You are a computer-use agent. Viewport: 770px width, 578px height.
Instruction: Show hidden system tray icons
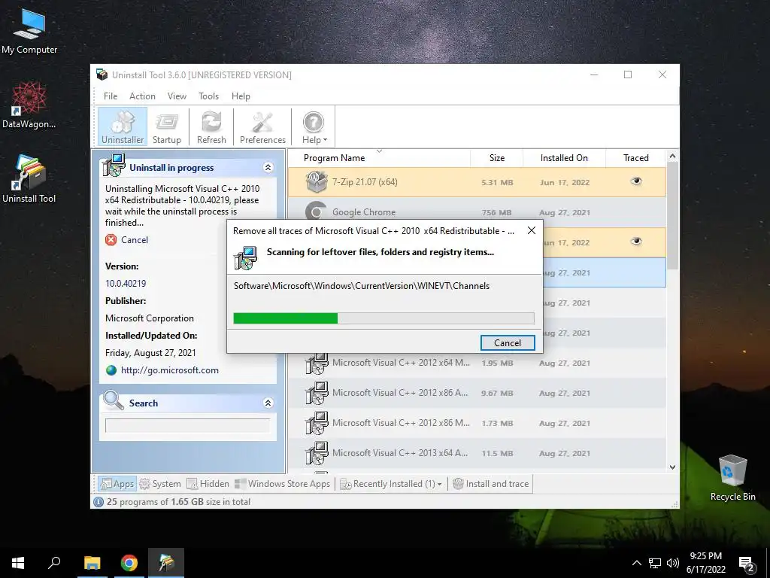click(636, 563)
